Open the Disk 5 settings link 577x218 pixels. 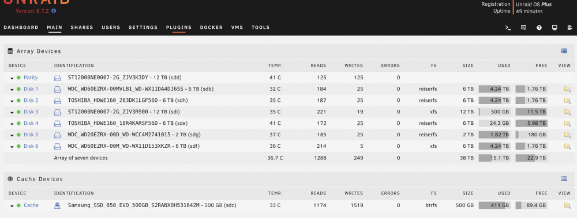coord(31,135)
